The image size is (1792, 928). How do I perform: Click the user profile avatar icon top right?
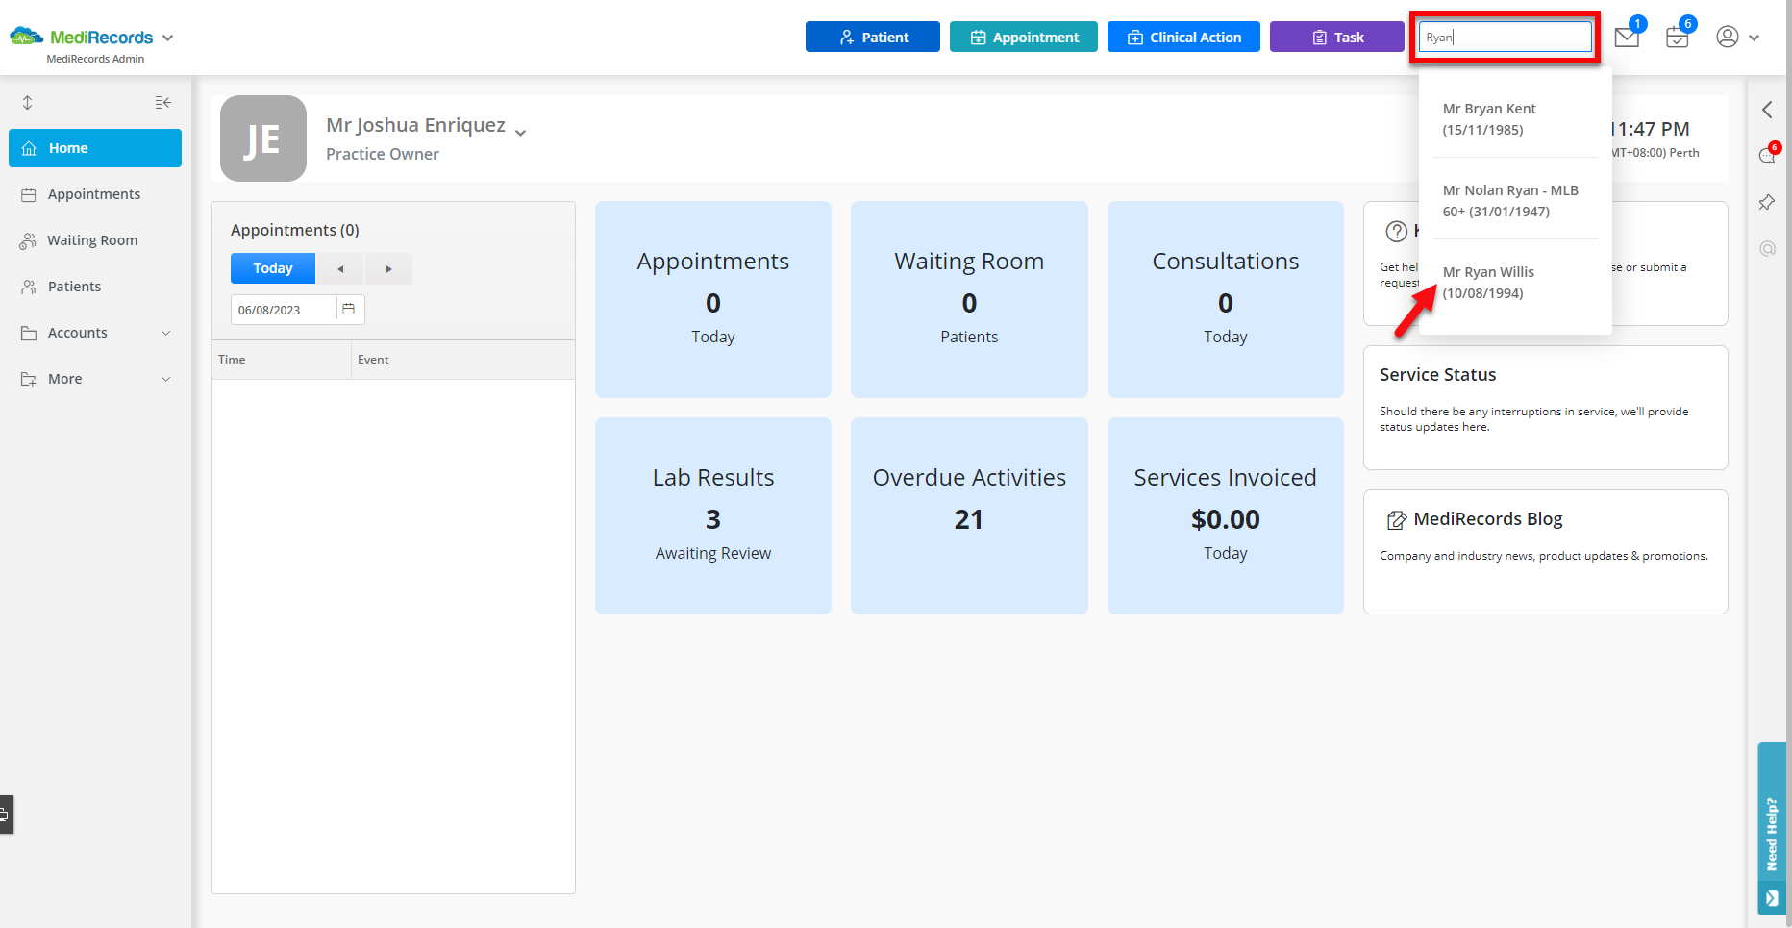1727,37
